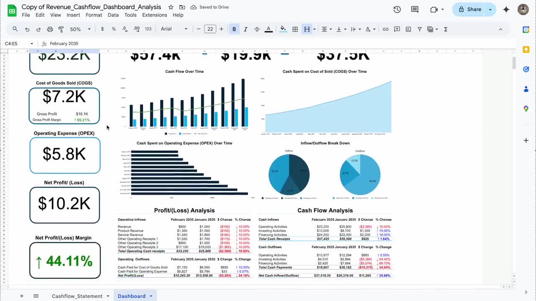The width and height of the screenshot is (536, 301).
Task: Toggle strikethrough formatting
Action: pos(257,29)
